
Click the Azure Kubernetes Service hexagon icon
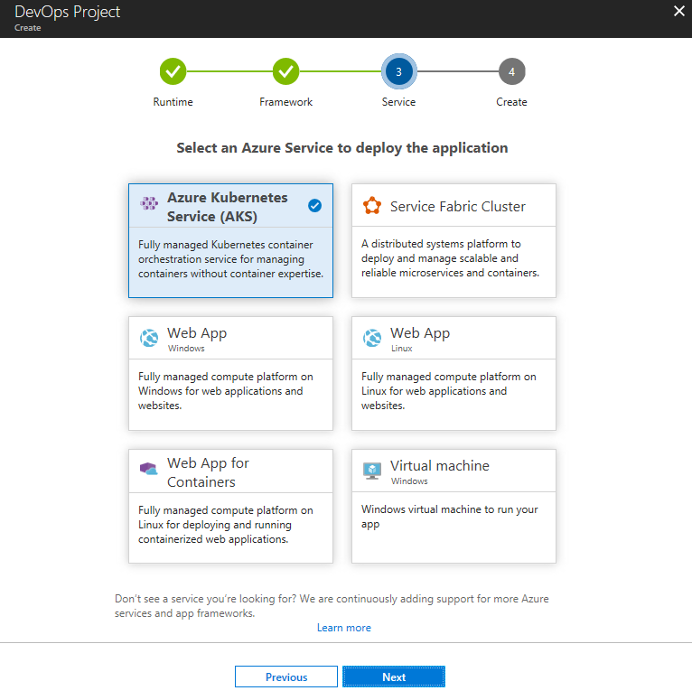[149, 203]
